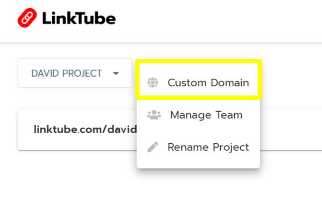
Task: Open the DAVID PROJECT selector dropdown
Action: [x=75, y=74]
